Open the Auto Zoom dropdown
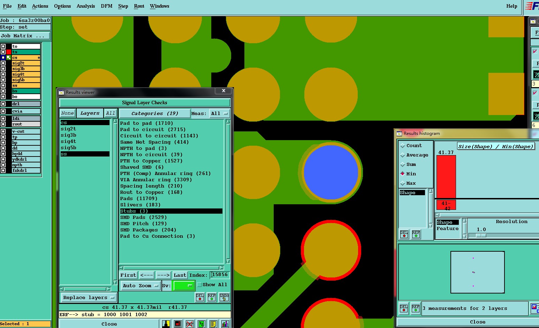The height and width of the screenshot is (328, 539). (x=140, y=285)
